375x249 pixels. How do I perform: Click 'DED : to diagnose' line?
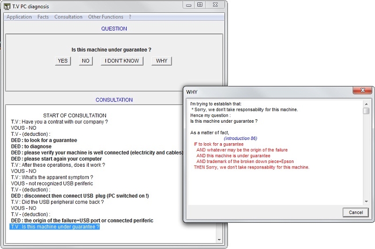[31, 146]
